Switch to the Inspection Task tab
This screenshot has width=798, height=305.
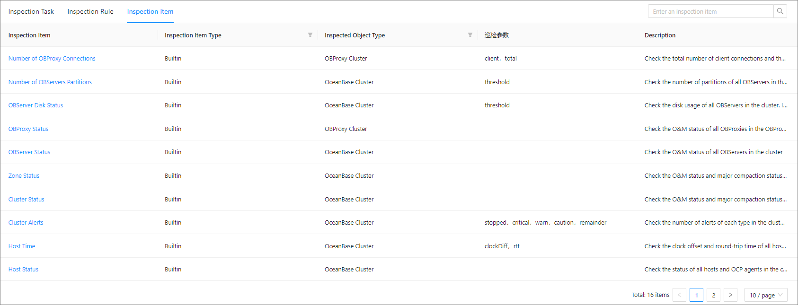(31, 11)
